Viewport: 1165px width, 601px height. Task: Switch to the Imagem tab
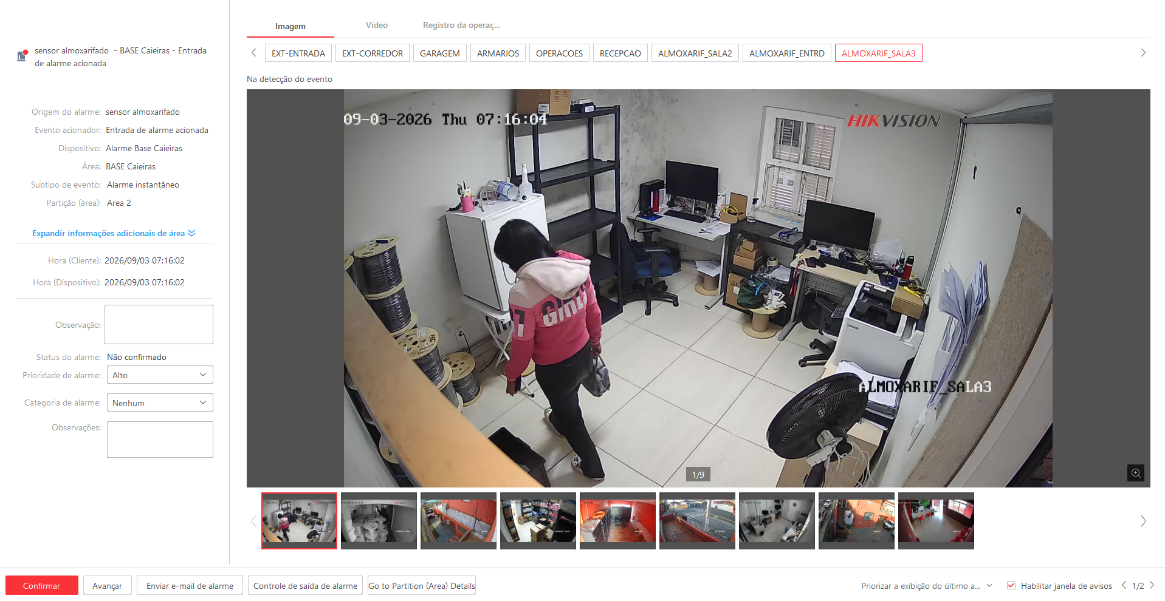(290, 26)
